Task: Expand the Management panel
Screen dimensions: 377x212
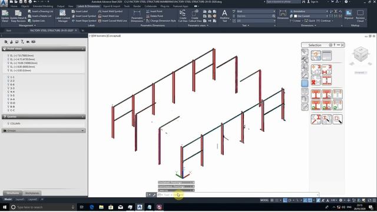Action: (27, 25)
